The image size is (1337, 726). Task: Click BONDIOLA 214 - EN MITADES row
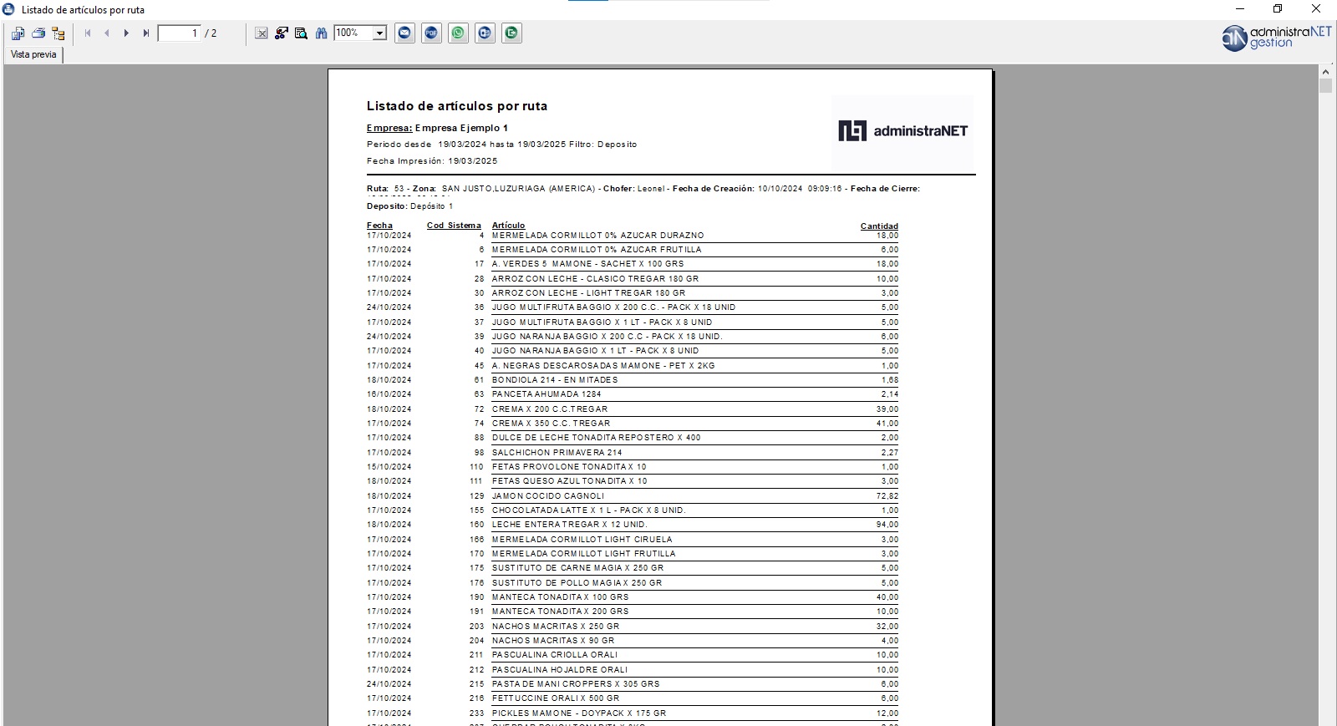pyautogui.click(x=633, y=380)
